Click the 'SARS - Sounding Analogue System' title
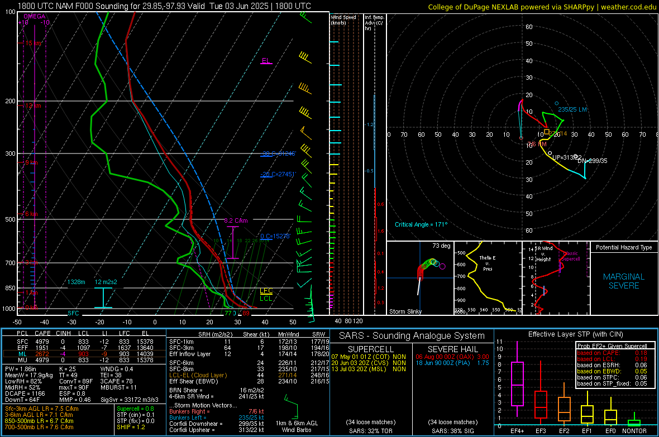 (412, 336)
